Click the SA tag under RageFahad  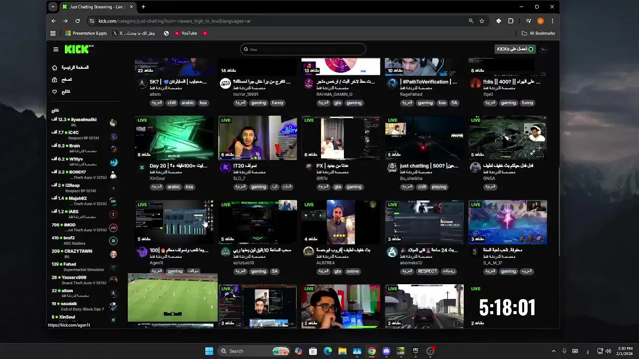point(454,103)
